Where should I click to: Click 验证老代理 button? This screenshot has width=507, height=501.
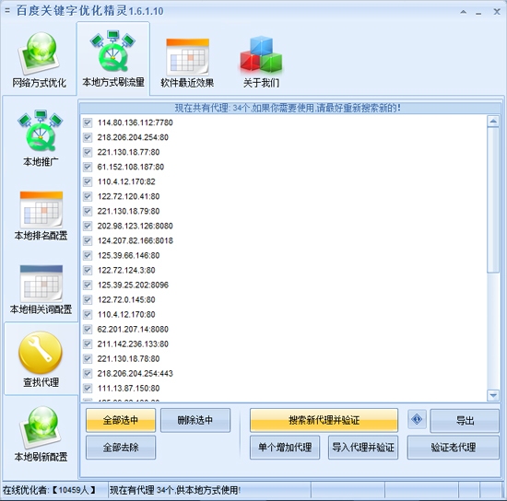(x=453, y=448)
